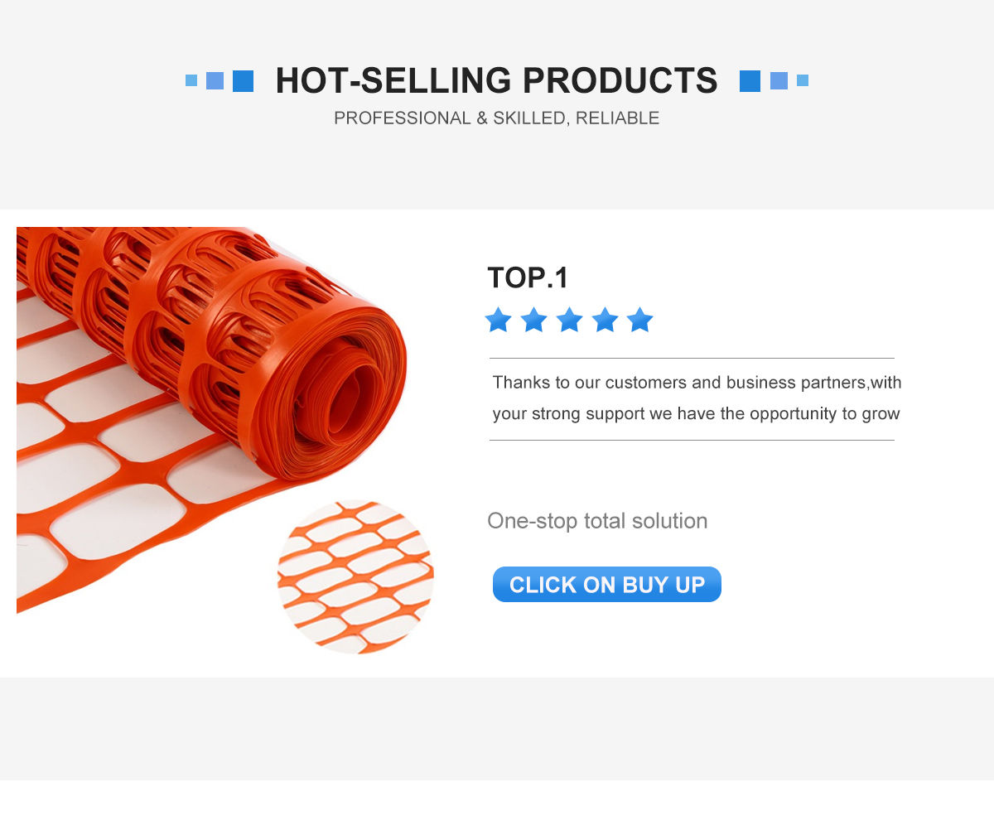Select the TOP.1 product label
This screenshot has height=815, width=994.
click(528, 278)
